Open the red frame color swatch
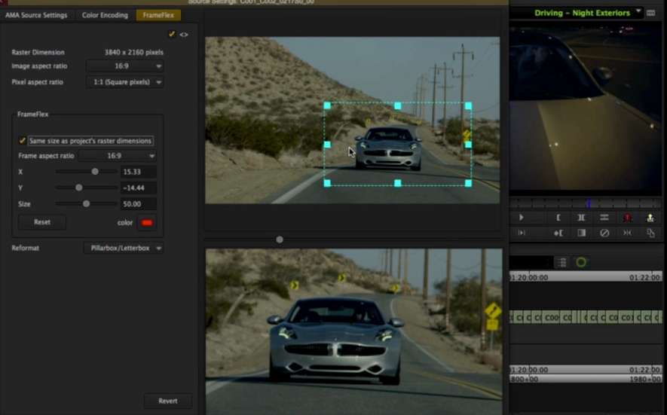667x415 pixels. point(147,222)
